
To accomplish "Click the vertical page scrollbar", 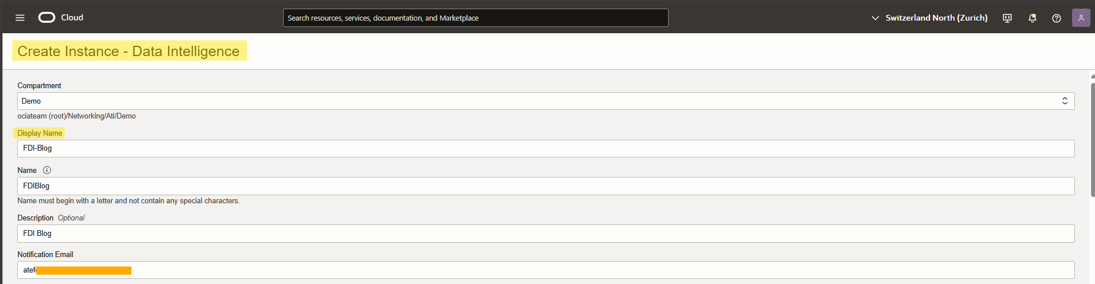I will click(x=1092, y=140).
